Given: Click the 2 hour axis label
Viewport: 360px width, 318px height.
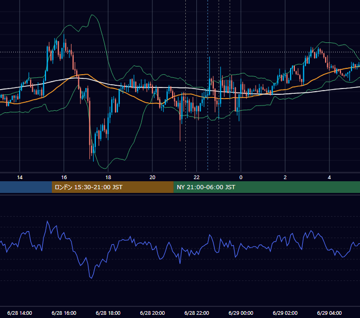Looking at the screenshot, I should point(285,178).
